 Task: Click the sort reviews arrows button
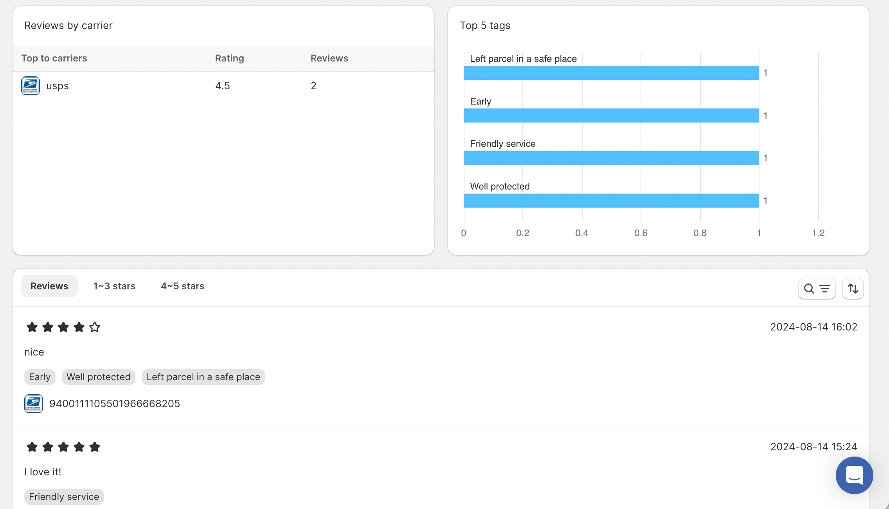(x=853, y=289)
